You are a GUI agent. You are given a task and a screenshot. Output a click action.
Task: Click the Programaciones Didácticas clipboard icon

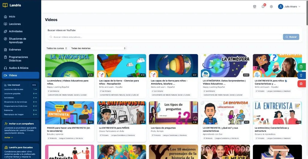(5, 57)
